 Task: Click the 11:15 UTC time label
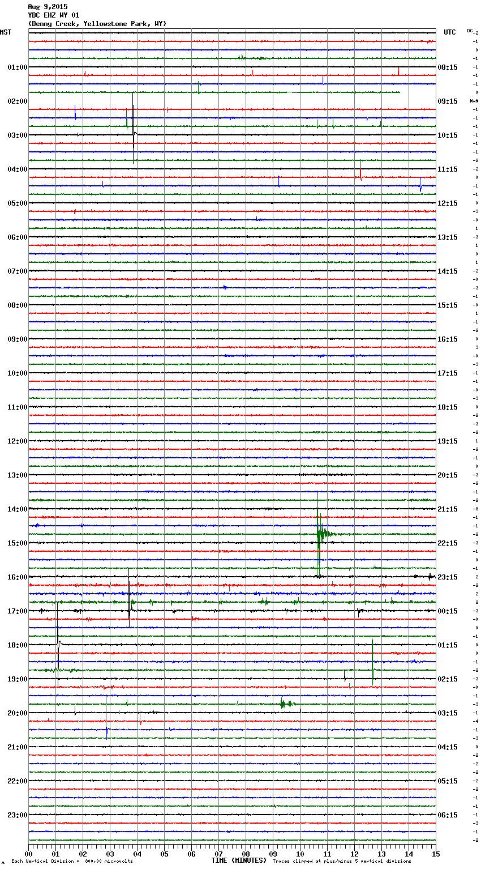click(x=448, y=169)
